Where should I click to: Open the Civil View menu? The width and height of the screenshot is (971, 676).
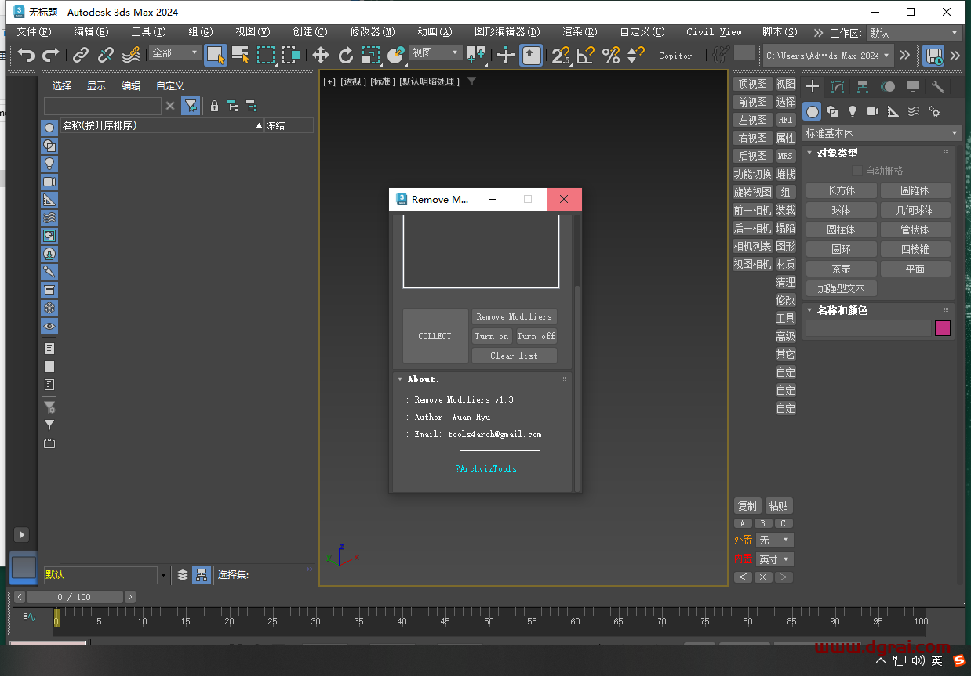(714, 32)
